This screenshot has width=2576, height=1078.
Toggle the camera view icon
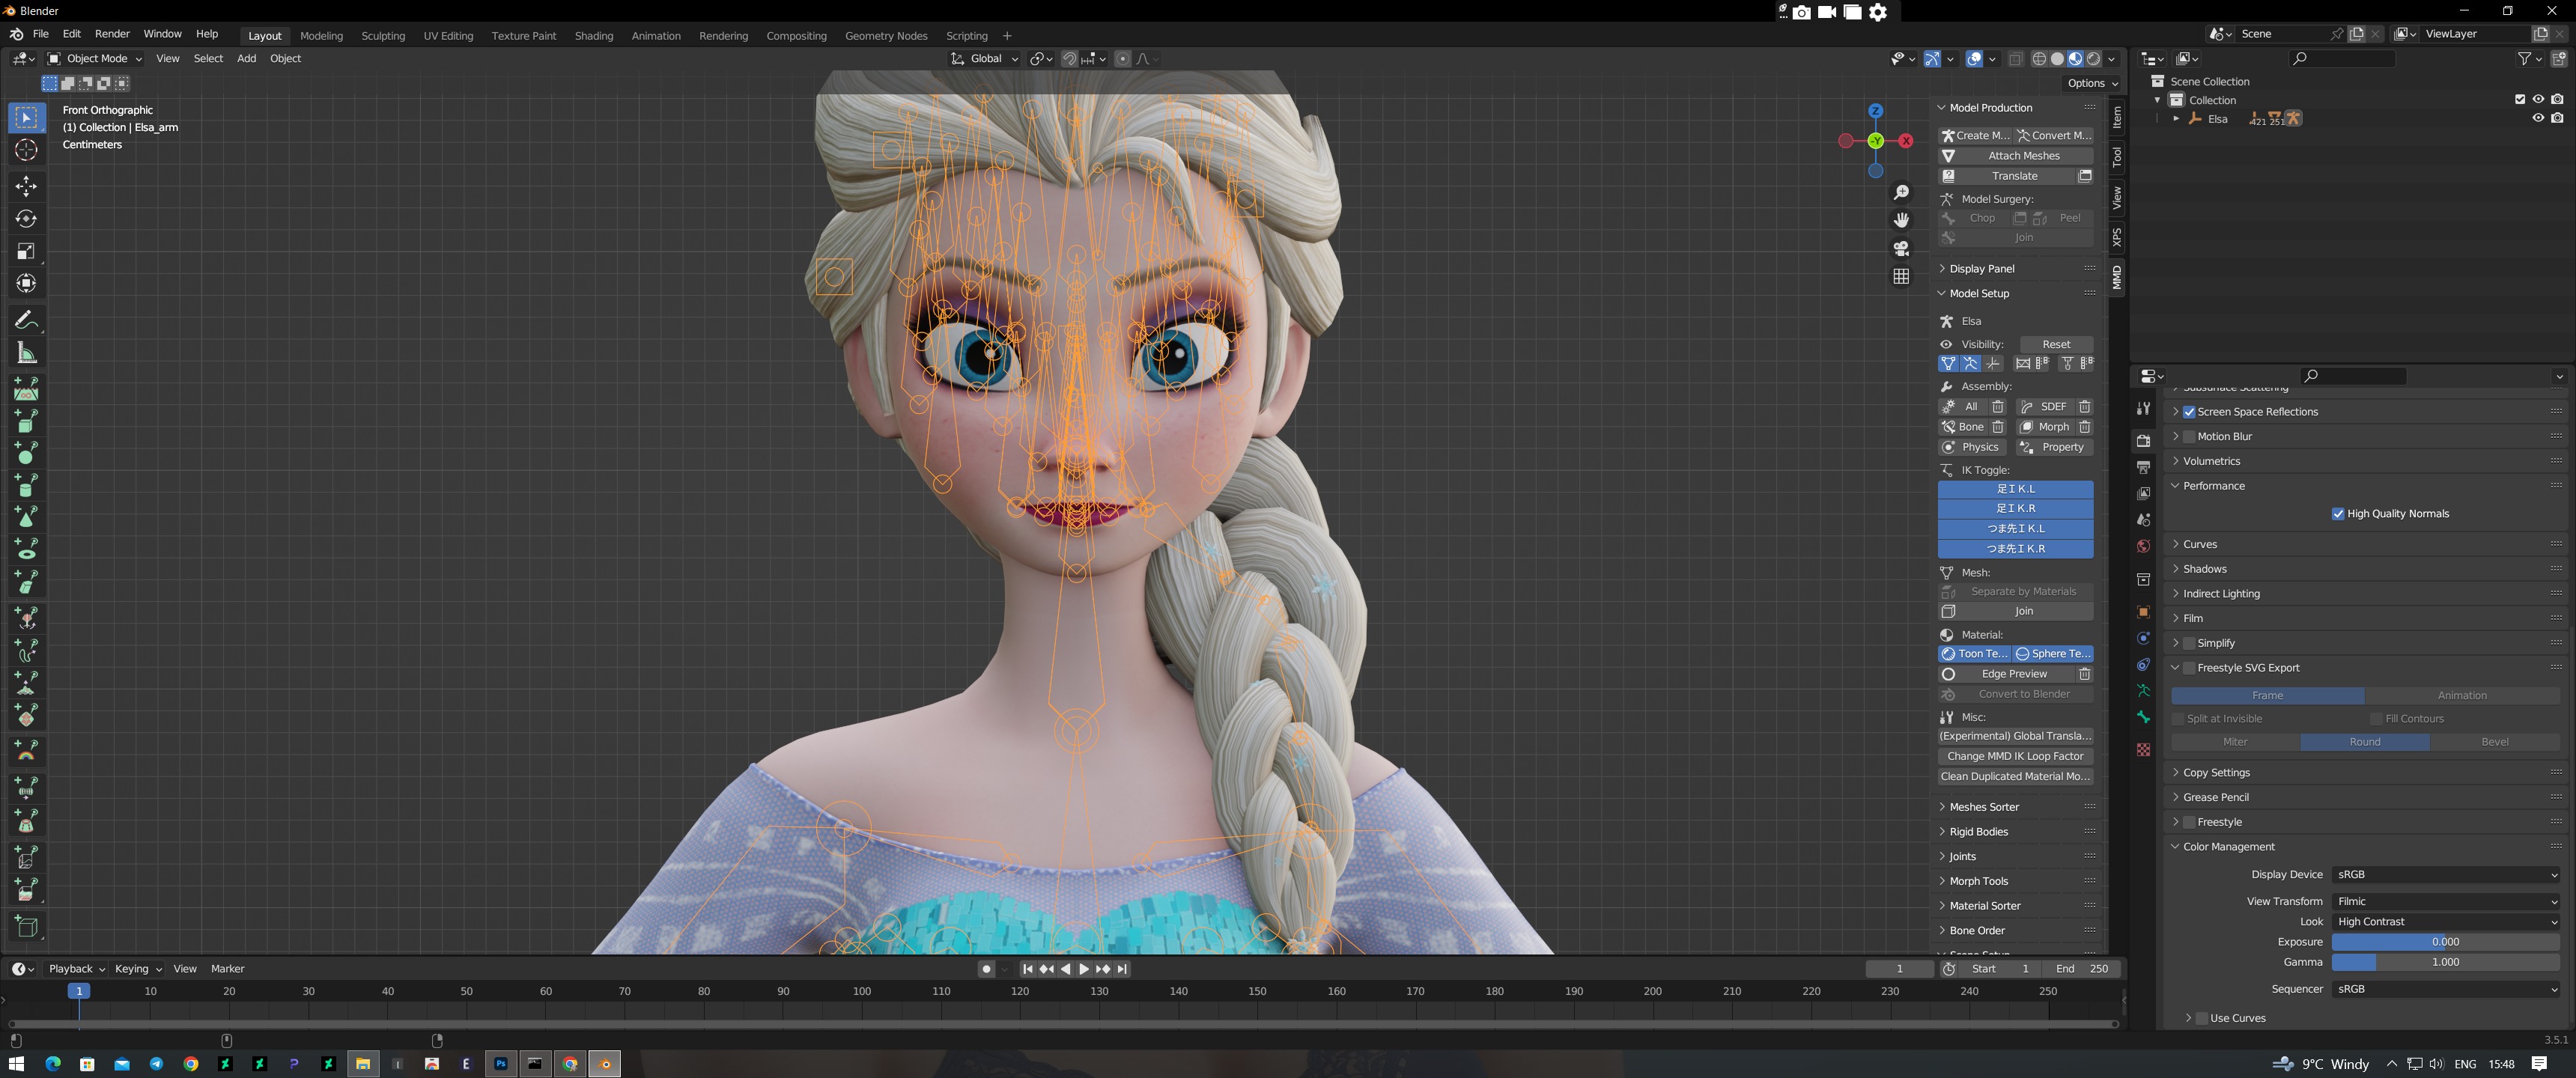(1901, 248)
